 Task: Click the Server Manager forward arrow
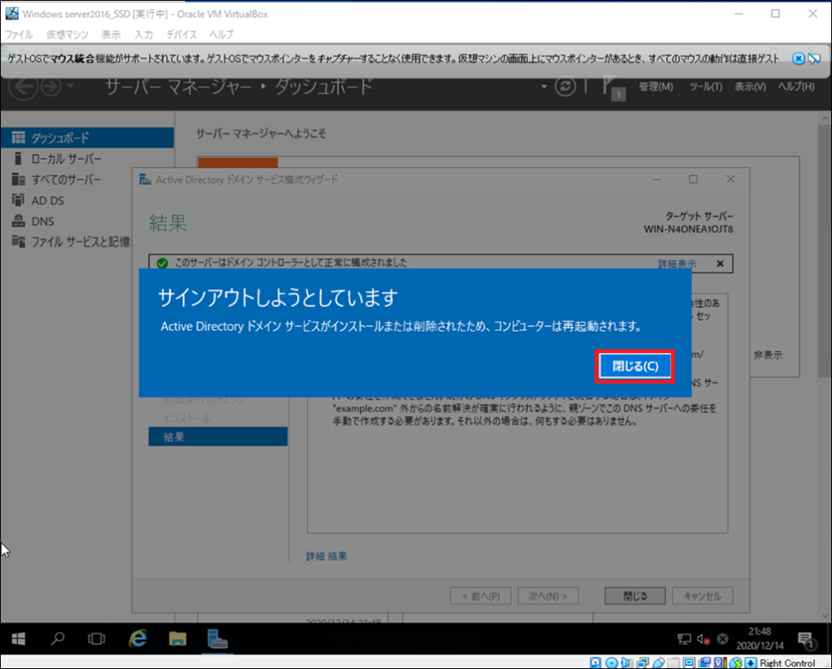(51, 86)
